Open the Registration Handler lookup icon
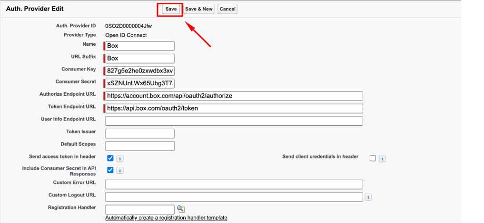 pos(181,209)
